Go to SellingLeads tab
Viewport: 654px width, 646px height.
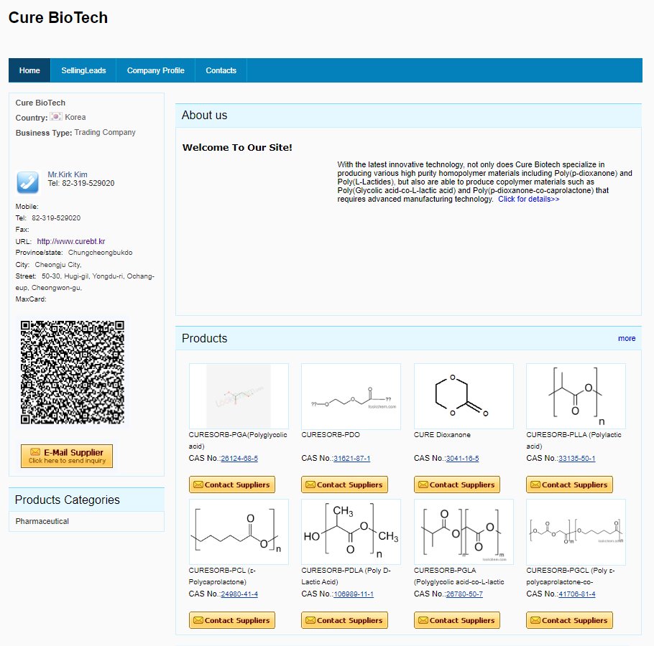83,70
